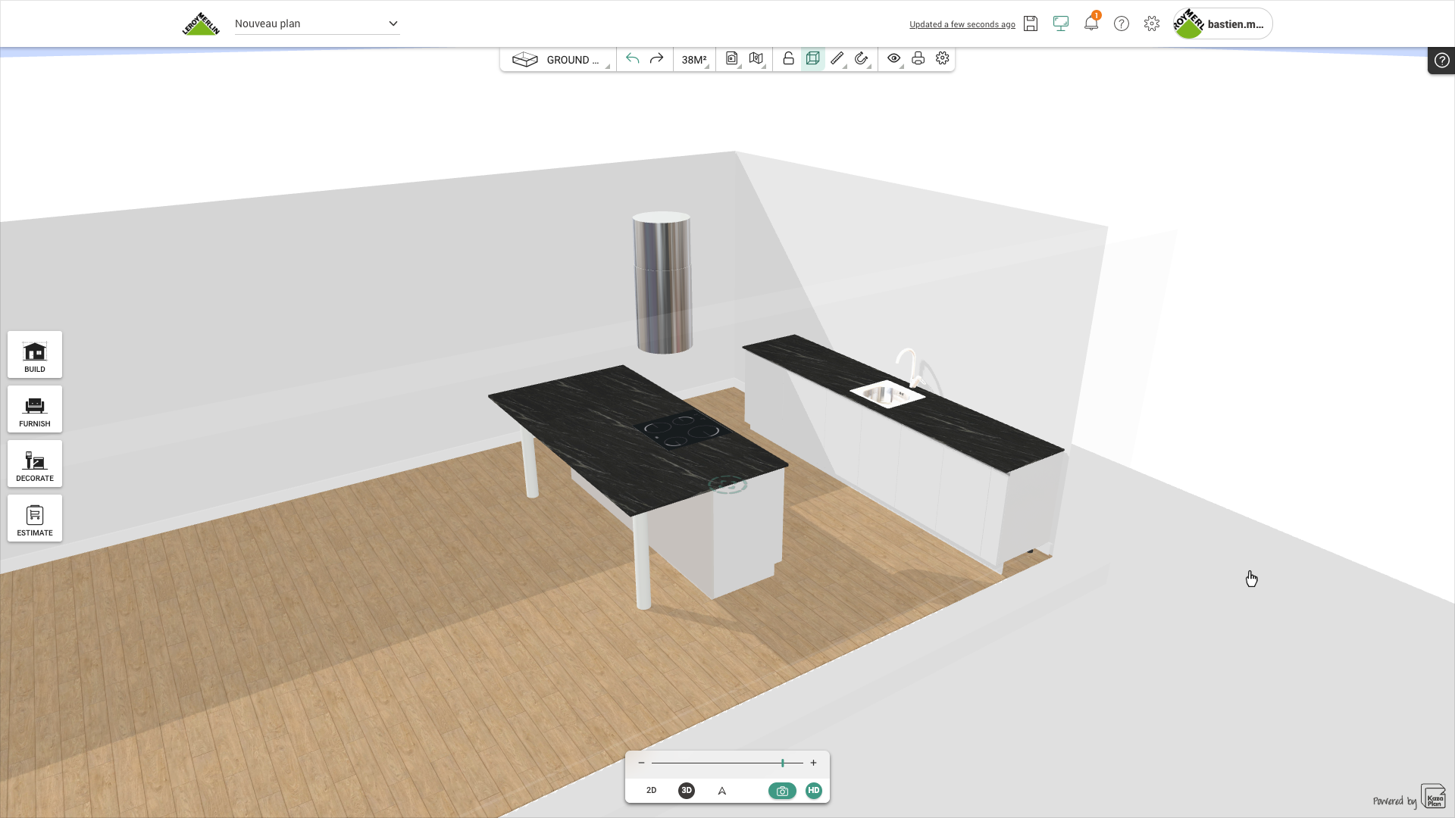Click the 'Updated a few seconds ago' link

tap(962, 24)
